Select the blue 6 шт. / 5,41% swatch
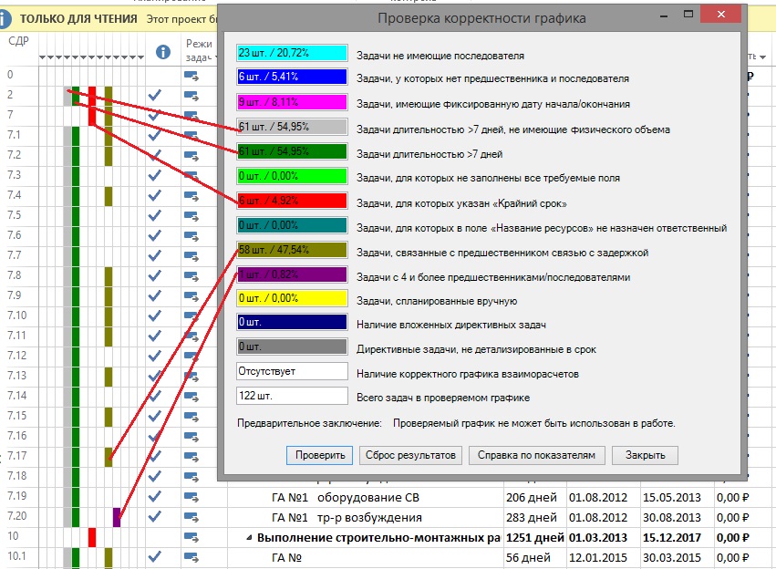 (x=292, y=77)
